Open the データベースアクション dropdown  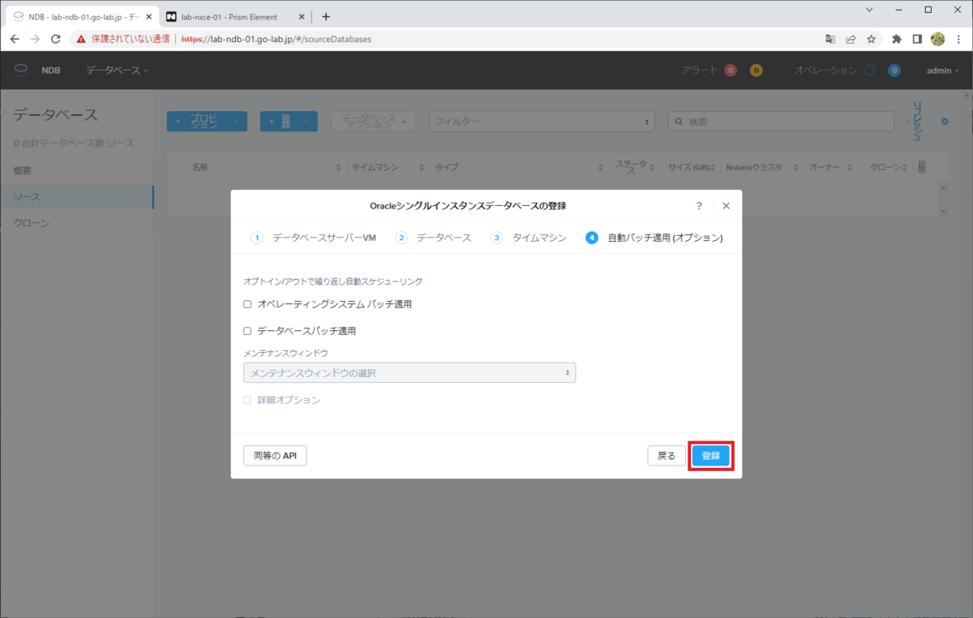373,121
